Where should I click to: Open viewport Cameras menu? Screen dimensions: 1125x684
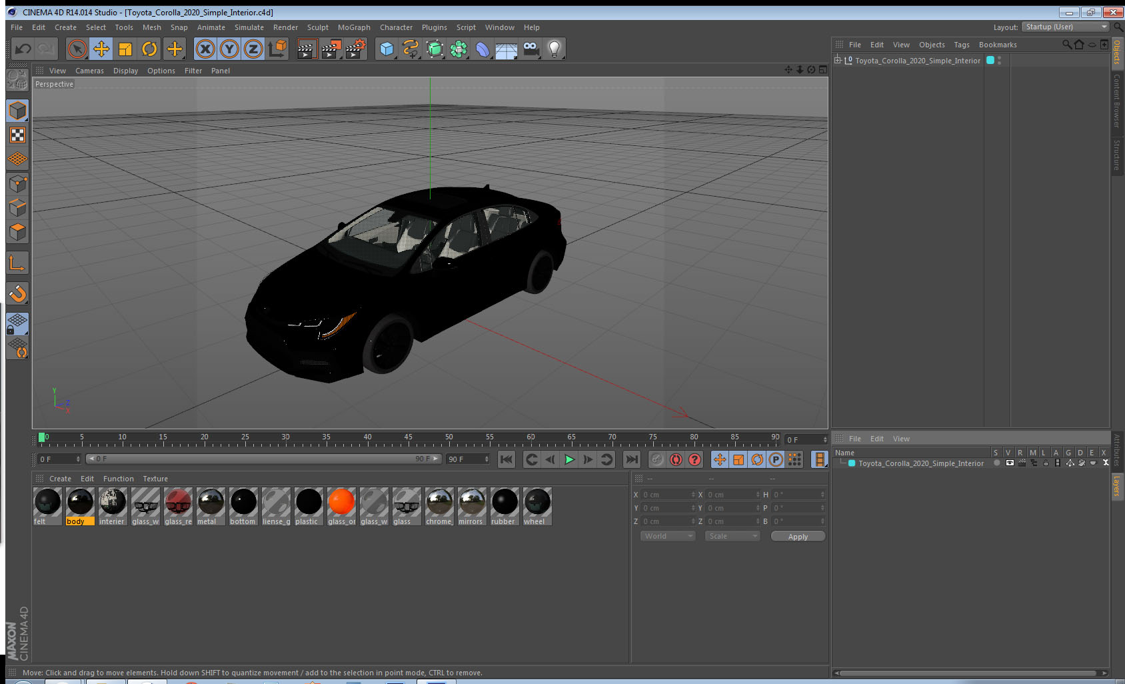89,71
